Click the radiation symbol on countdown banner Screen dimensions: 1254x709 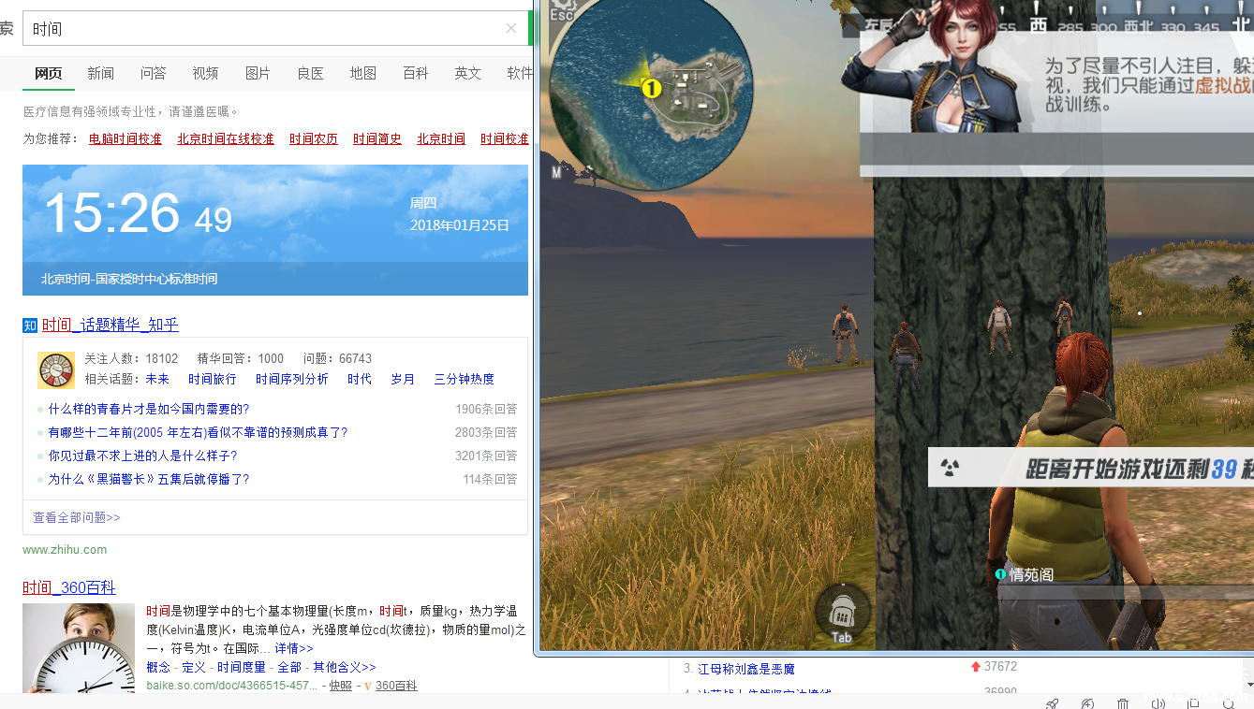pos(950,468)
